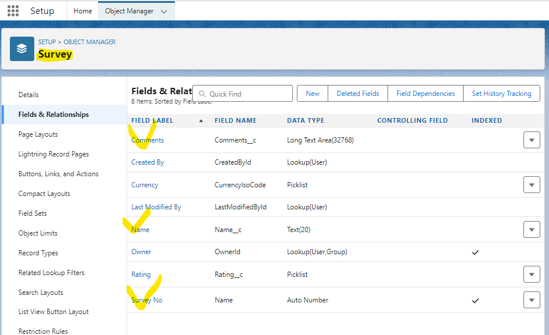The height and width of the screenshot is (335, 549).
Task: Click the Deleted Fields button
Action: [x=358, y=94]
